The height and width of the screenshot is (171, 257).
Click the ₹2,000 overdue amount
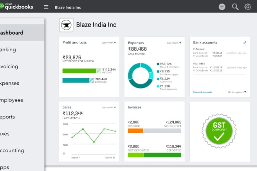point(134,122)
